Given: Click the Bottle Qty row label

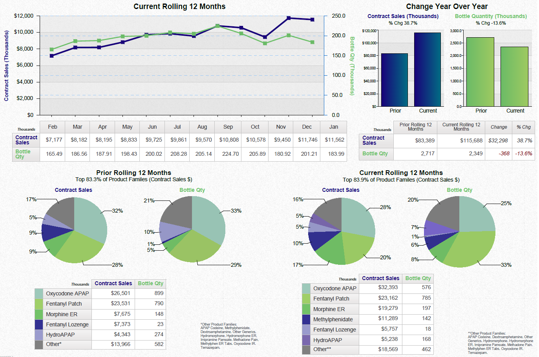Looking at the screenshot, I should (24, 154).
